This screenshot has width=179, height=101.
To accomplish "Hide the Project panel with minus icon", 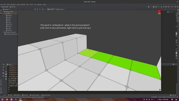I will 45,9.
